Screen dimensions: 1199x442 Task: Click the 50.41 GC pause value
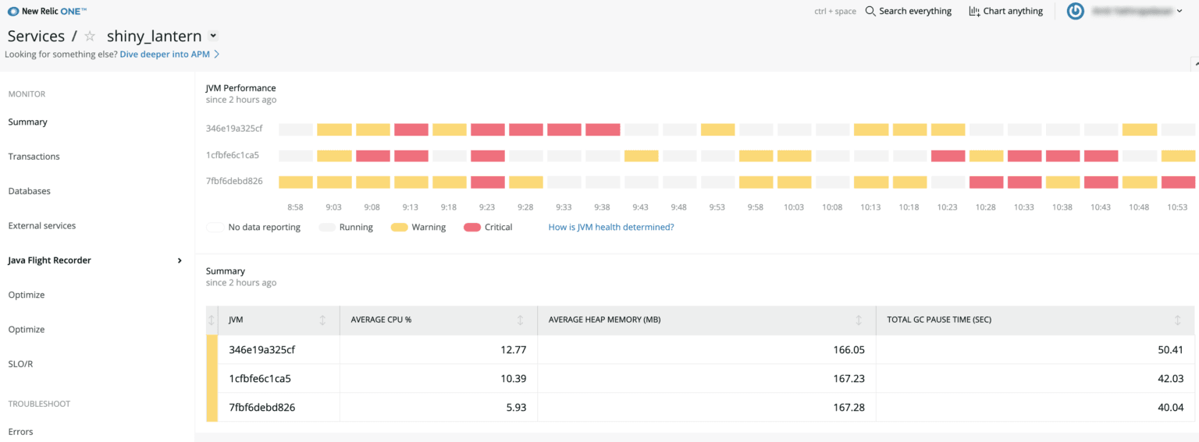tap(1171, 349)
